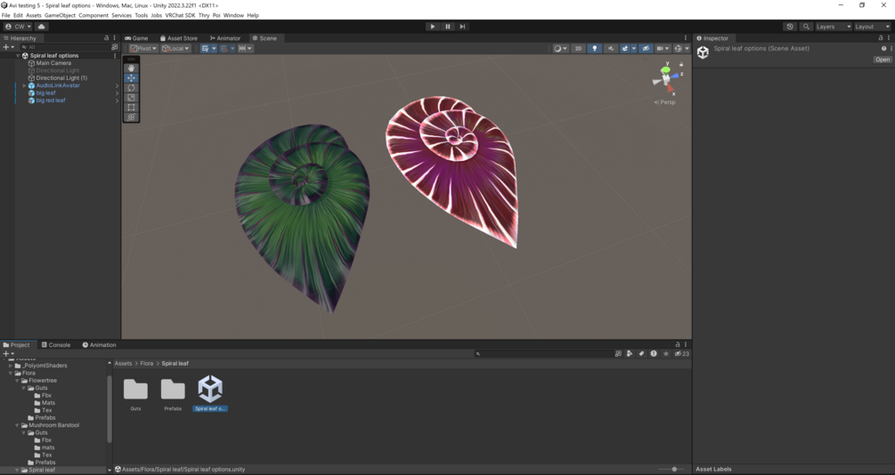Open Unity Cloud services icon
The height and width of the screenshot is (475, 895).
coord(42,26)
